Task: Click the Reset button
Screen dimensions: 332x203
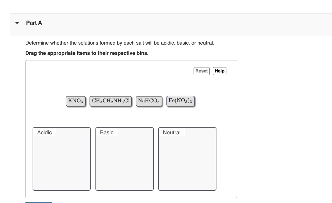Action: pos(201,71)
